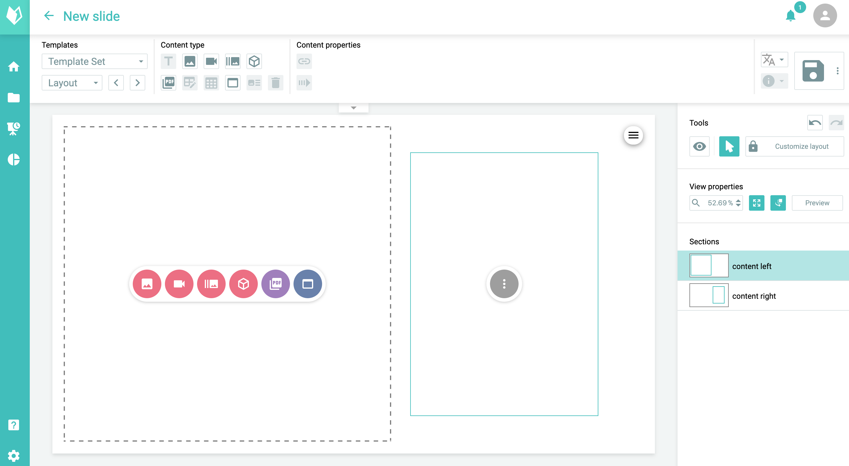Toggle the pointer selection tool
This screenshot has width=849, height=466.
[729, 146]
